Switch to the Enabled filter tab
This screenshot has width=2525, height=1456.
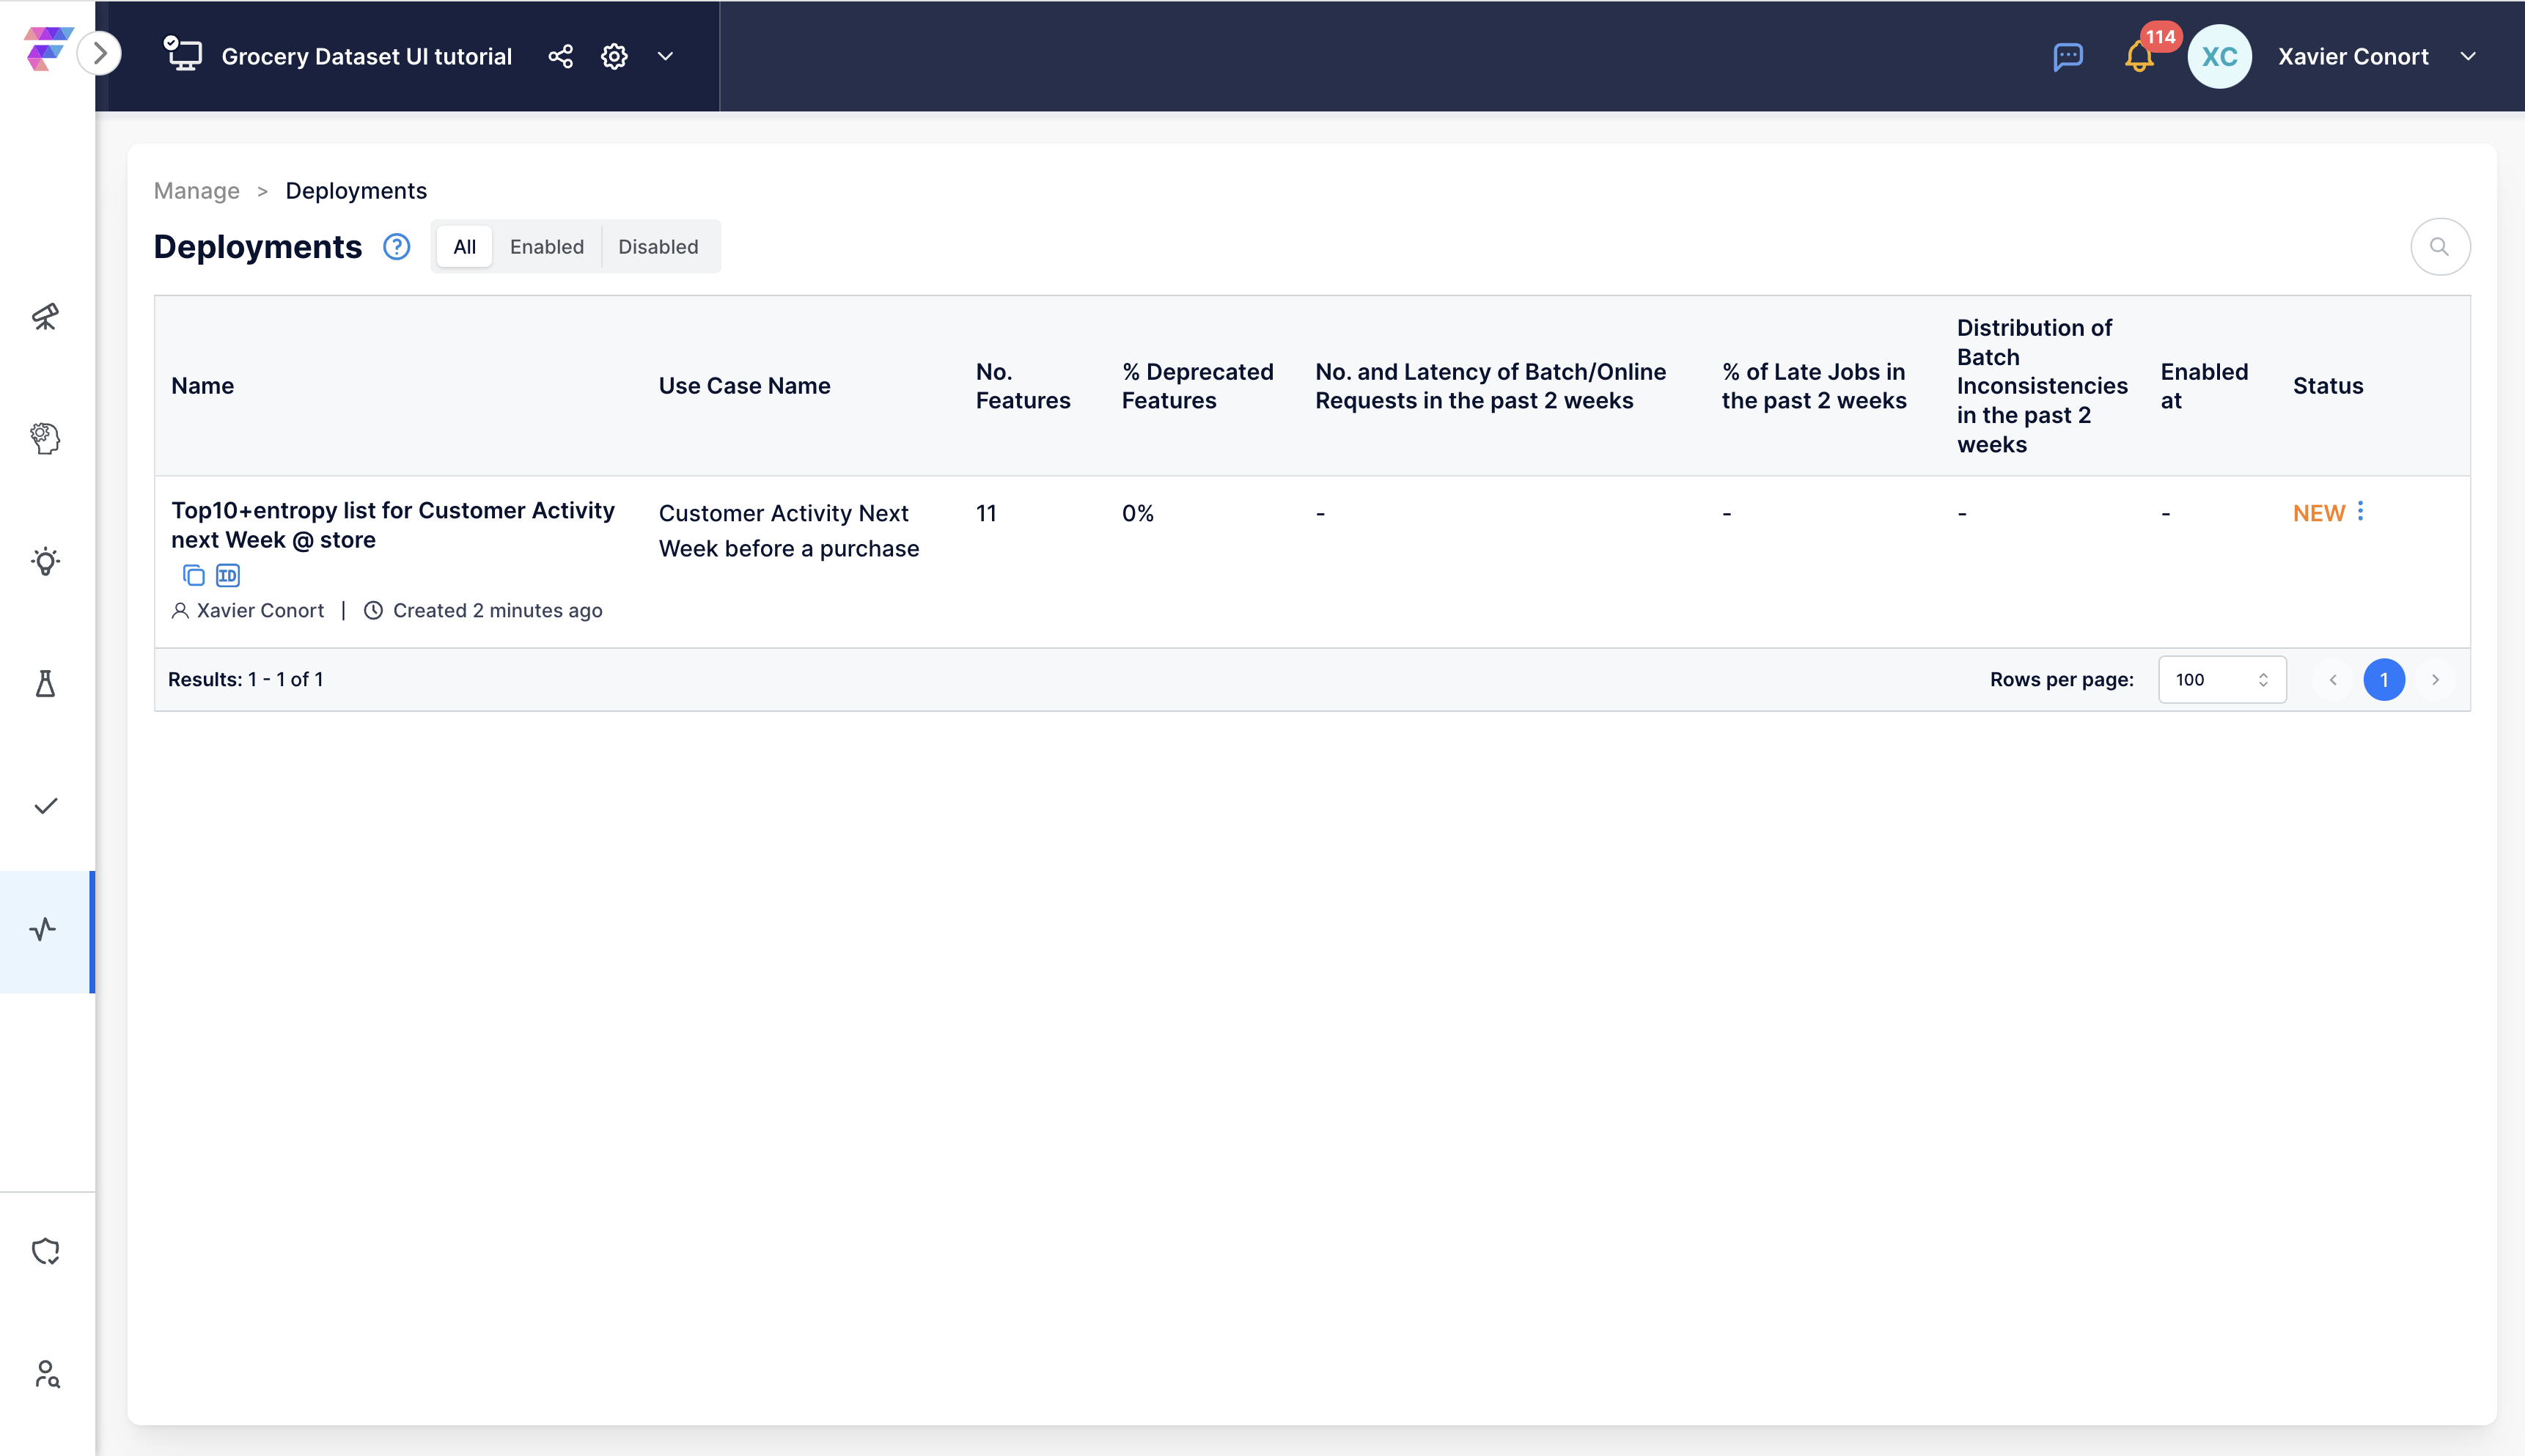(x=547, y=246)
